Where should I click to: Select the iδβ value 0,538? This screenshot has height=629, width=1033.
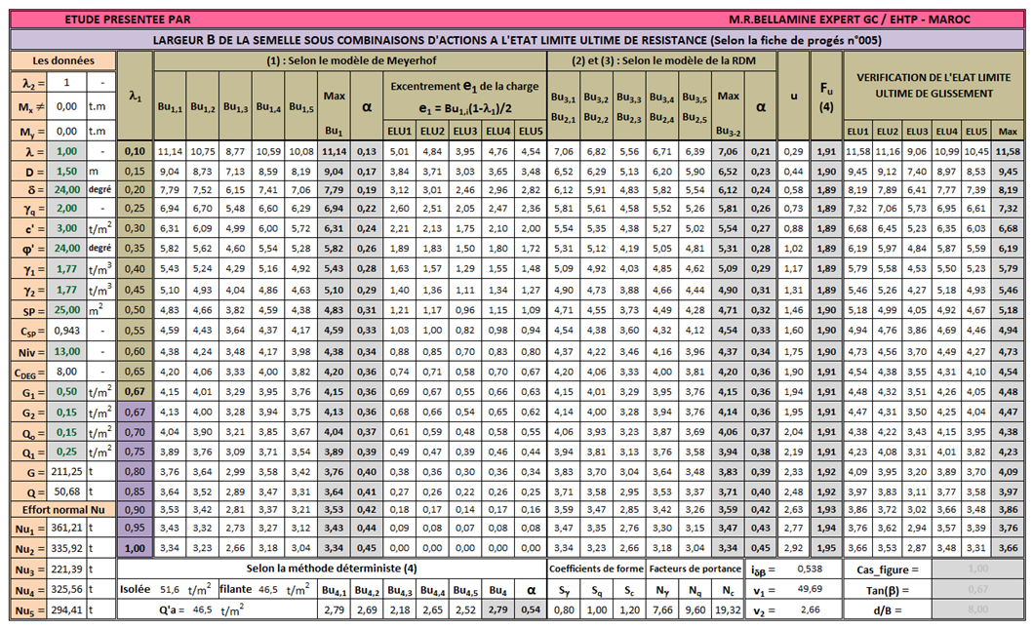click(x=810, y=569)
